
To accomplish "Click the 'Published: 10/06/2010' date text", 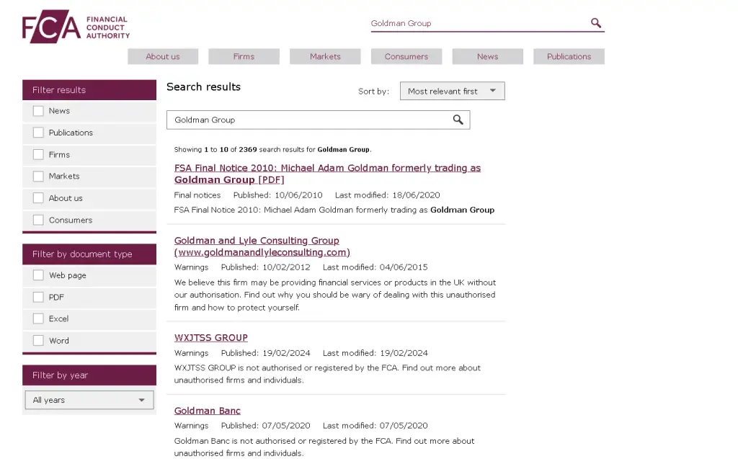I will coord(277,195).
